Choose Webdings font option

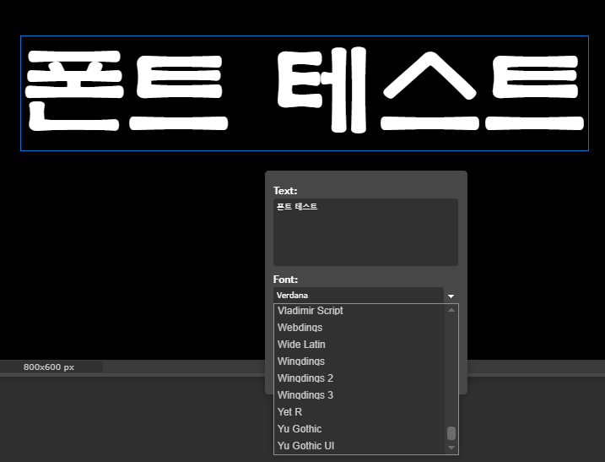[359, 328]
